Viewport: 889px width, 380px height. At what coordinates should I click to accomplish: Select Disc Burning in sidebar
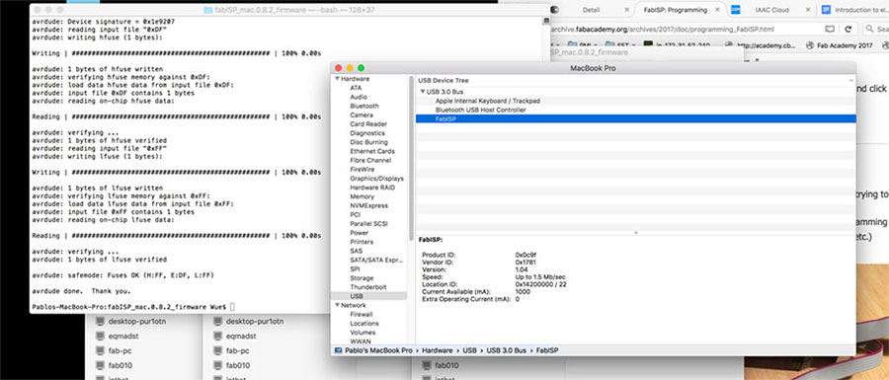click(369, 142)
